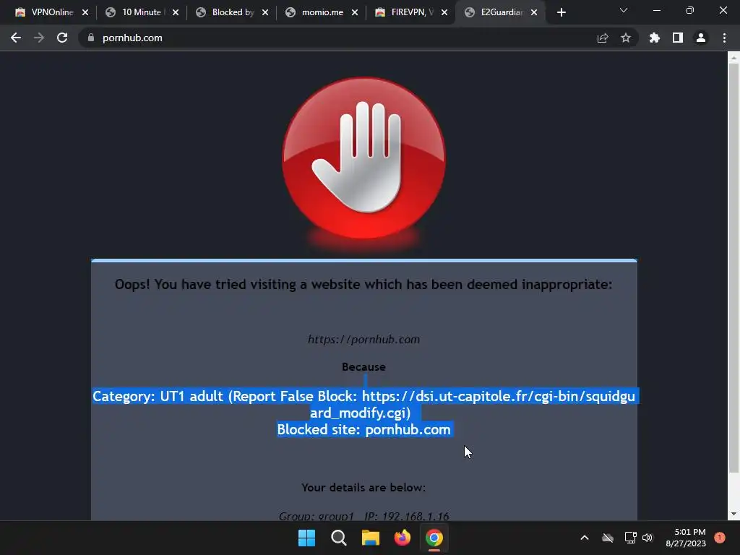Close the VPNOnline tab
Image resolution: width=740 pixels, height=555 pixels.
(x=85, y=13)
